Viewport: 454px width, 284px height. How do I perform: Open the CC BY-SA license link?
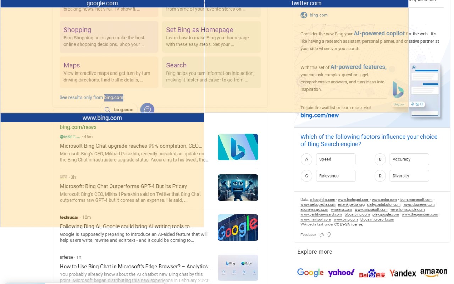coord(349,224)
